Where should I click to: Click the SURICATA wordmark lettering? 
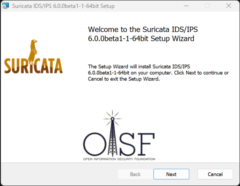33,66
